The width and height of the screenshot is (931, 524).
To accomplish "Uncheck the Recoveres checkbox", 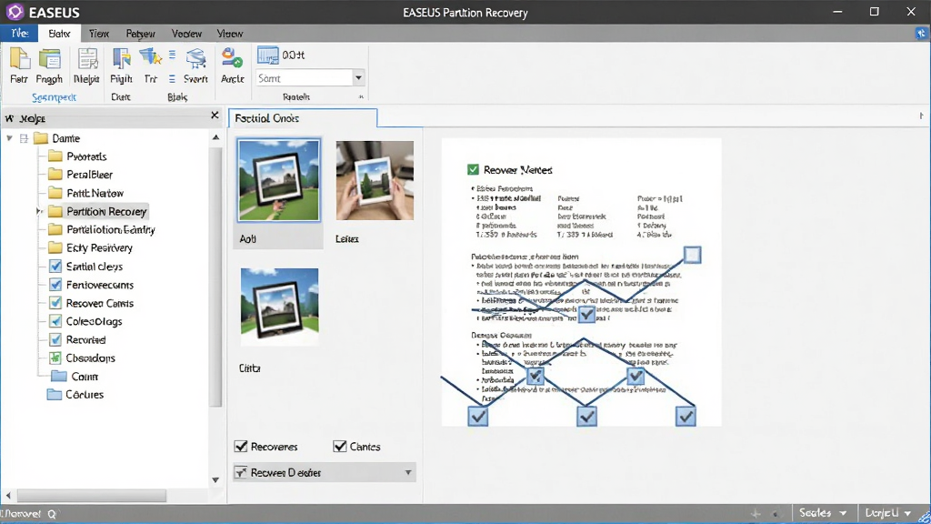I will tap(240, 446).
